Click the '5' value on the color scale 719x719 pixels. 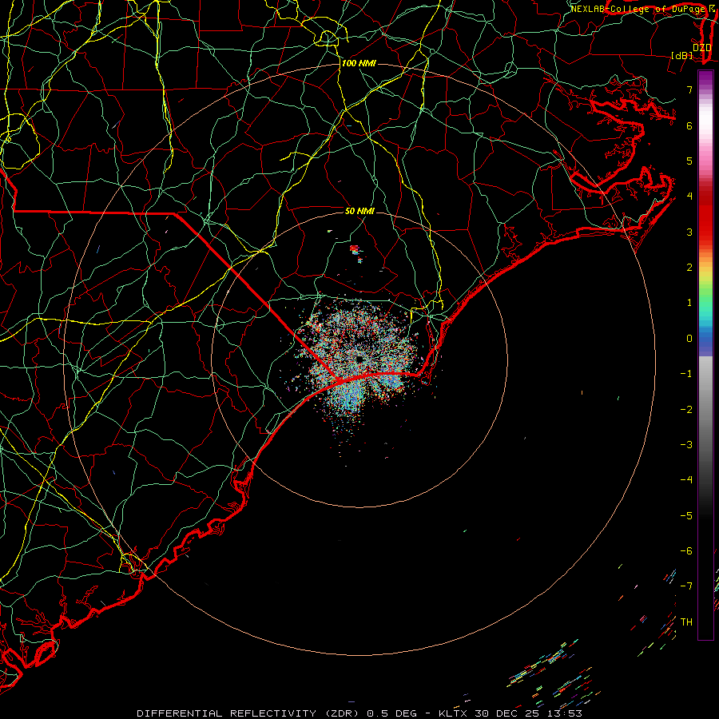click(689, 161)
